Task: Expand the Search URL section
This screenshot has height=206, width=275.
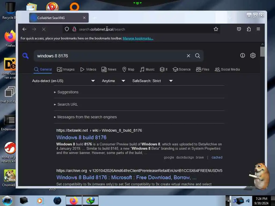Action: click(66, 104)
